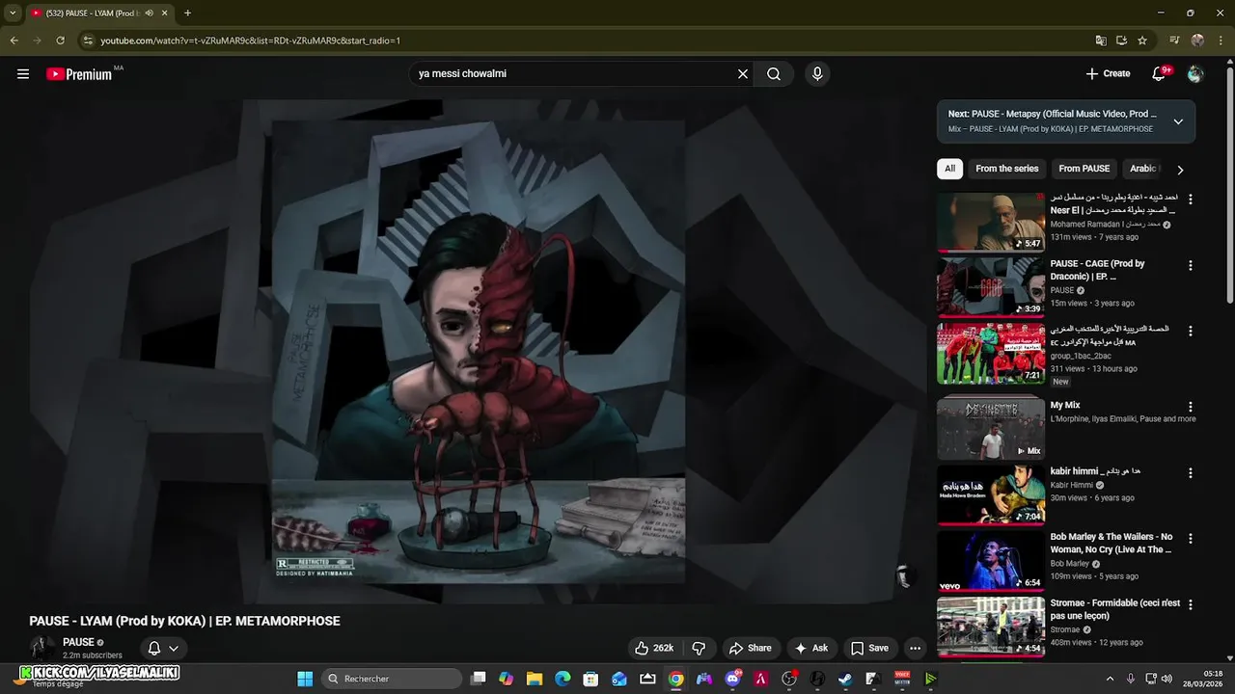
Task: Click the Rechercher taskbar search box
Action: point(390,679)
